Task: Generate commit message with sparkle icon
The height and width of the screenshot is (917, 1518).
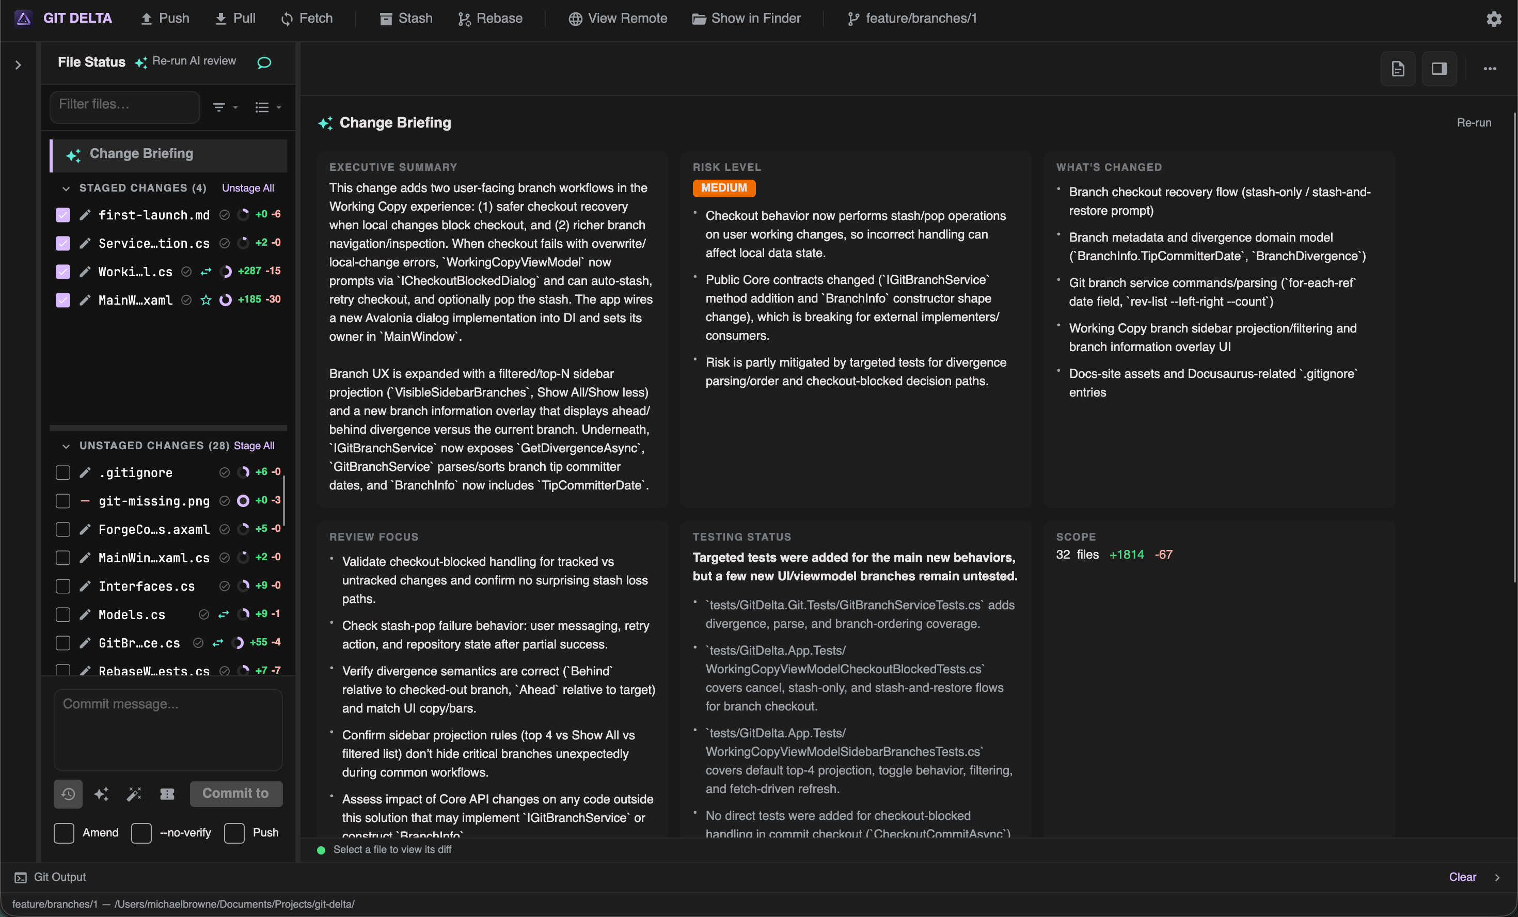Action: tap(101, 794)
